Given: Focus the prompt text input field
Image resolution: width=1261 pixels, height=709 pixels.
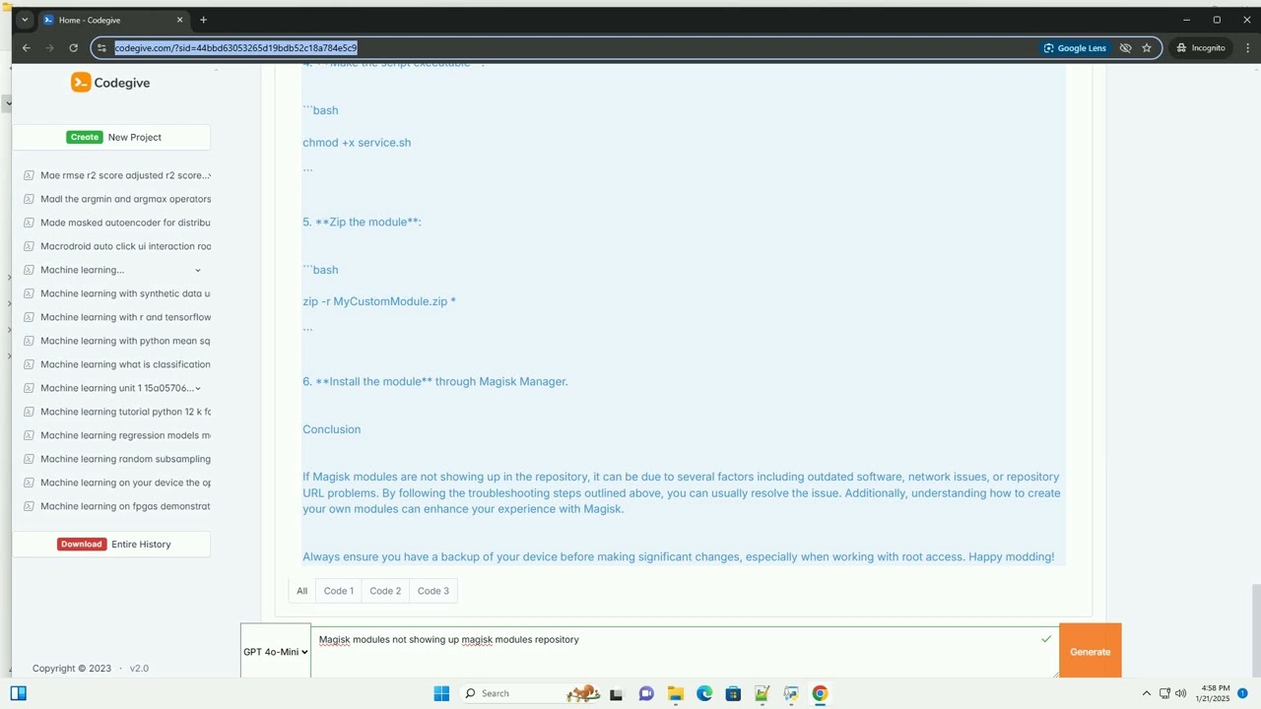Looking at the screenshot, I should [x=685, y=652].
